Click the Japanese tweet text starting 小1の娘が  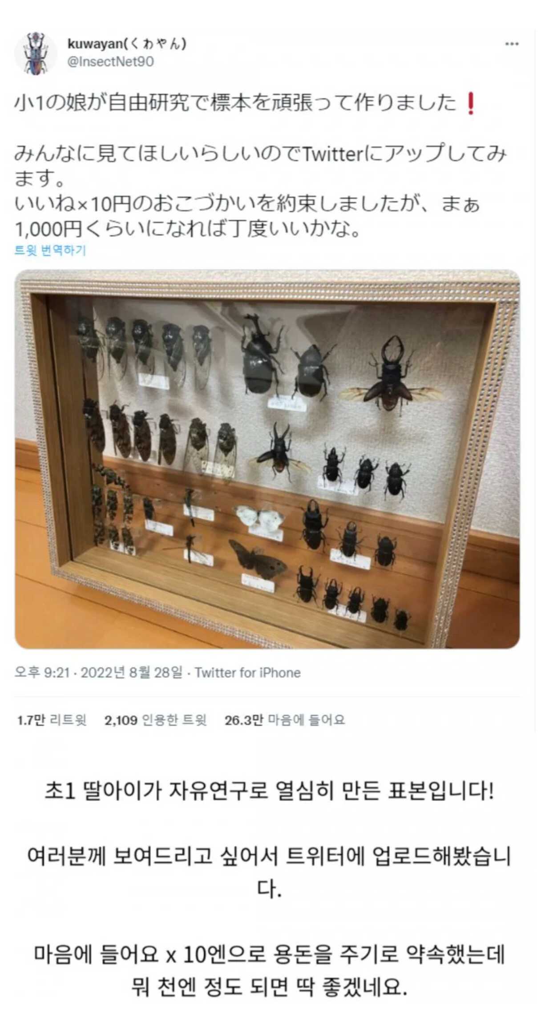point(236,103)
